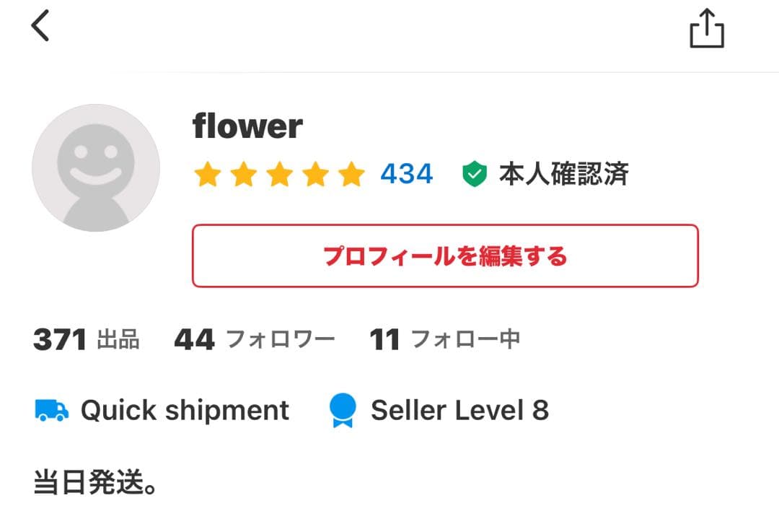Viewport: 779px width, 511px height.
Task: Tap the back arrow to return
Action: (41, 25)
